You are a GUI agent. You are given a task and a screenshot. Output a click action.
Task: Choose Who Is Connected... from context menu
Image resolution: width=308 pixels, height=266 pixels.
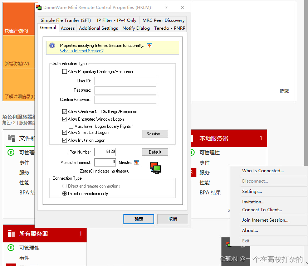click(x=268, y=171)
